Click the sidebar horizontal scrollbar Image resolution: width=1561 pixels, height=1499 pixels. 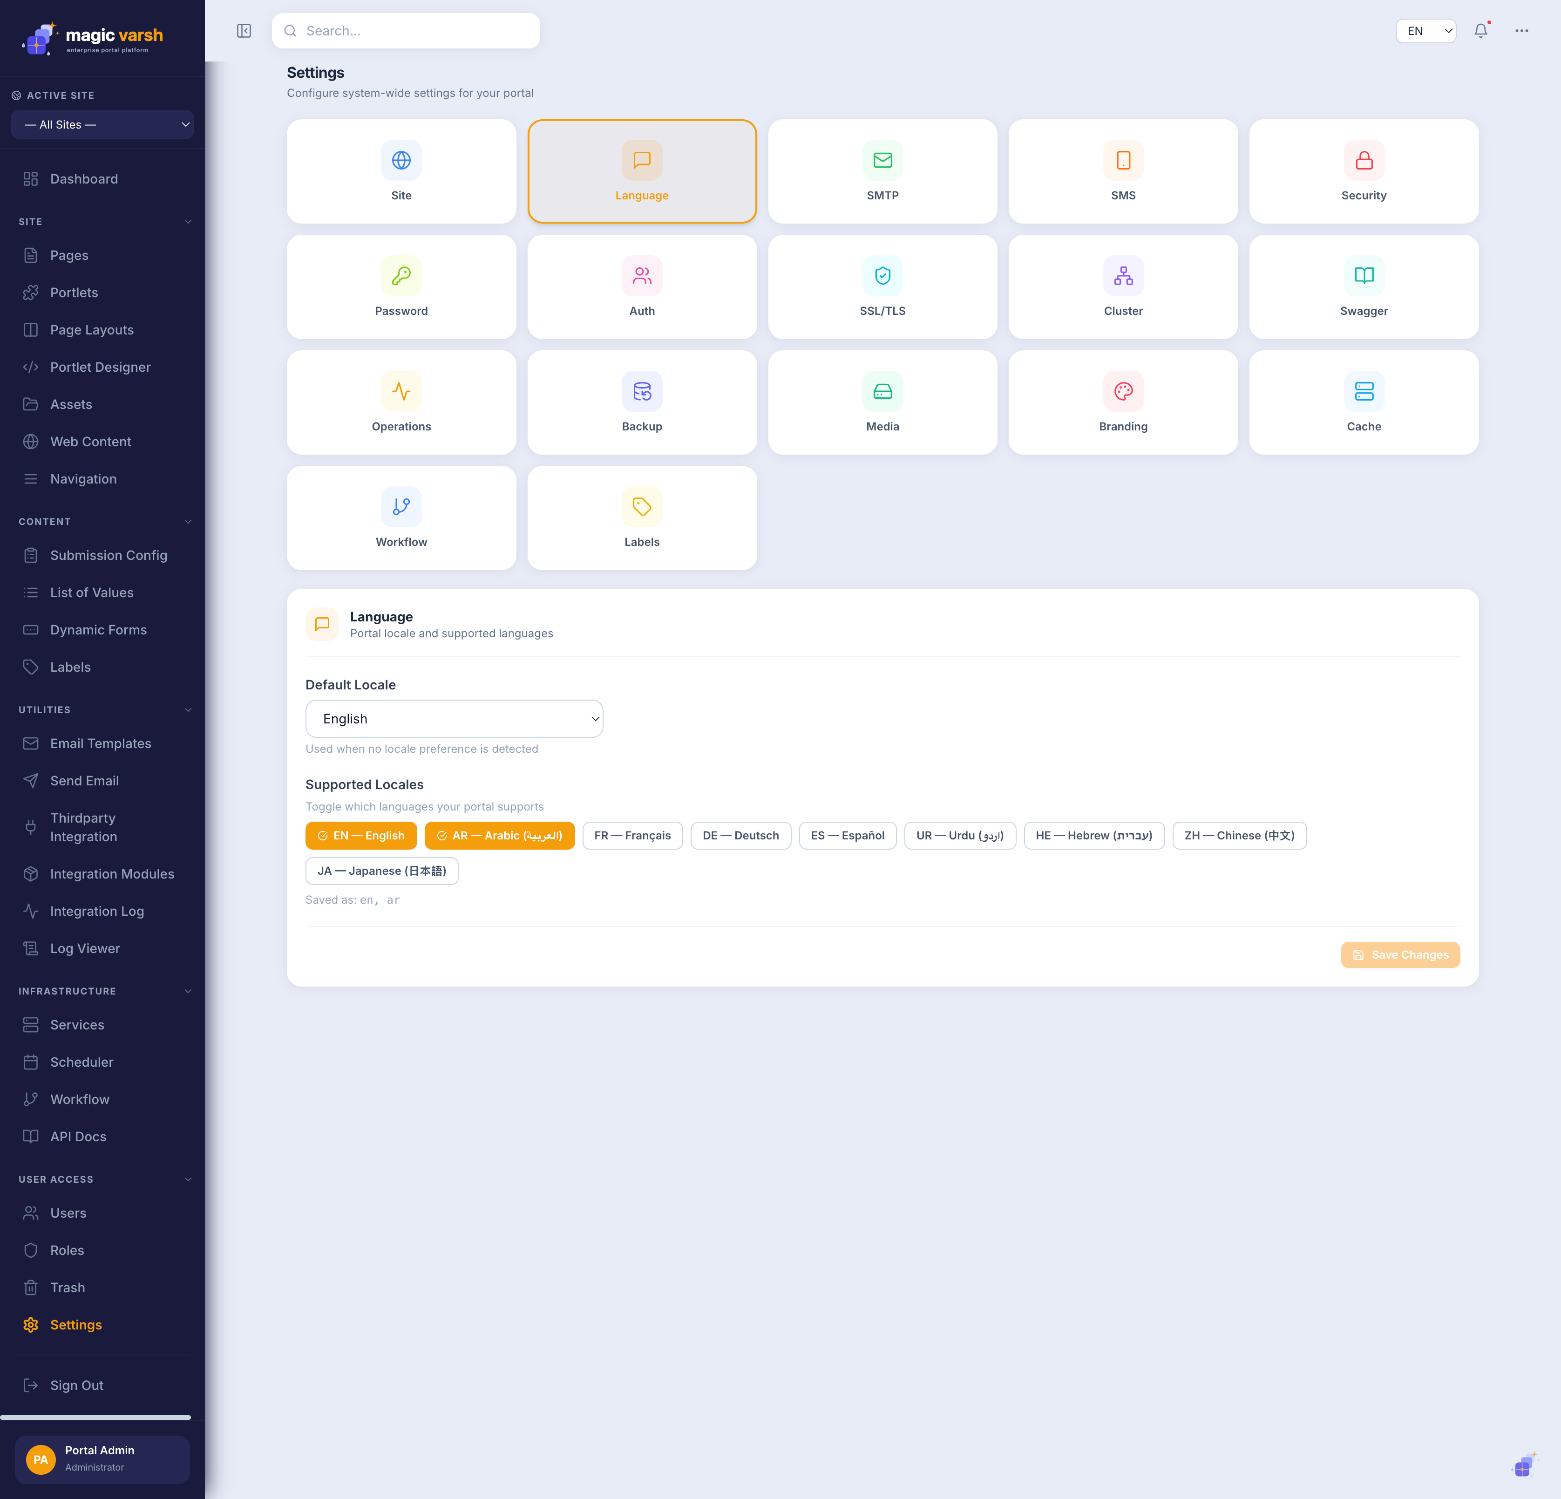(95, 1417)
